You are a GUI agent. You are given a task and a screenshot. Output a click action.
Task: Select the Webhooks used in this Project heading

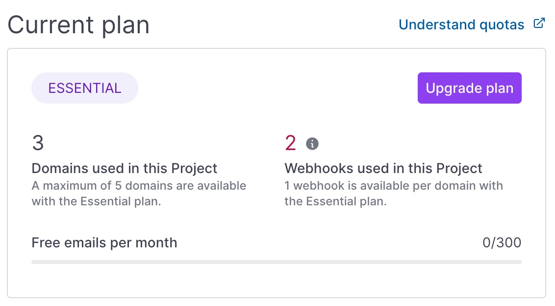tap(383, 168)
